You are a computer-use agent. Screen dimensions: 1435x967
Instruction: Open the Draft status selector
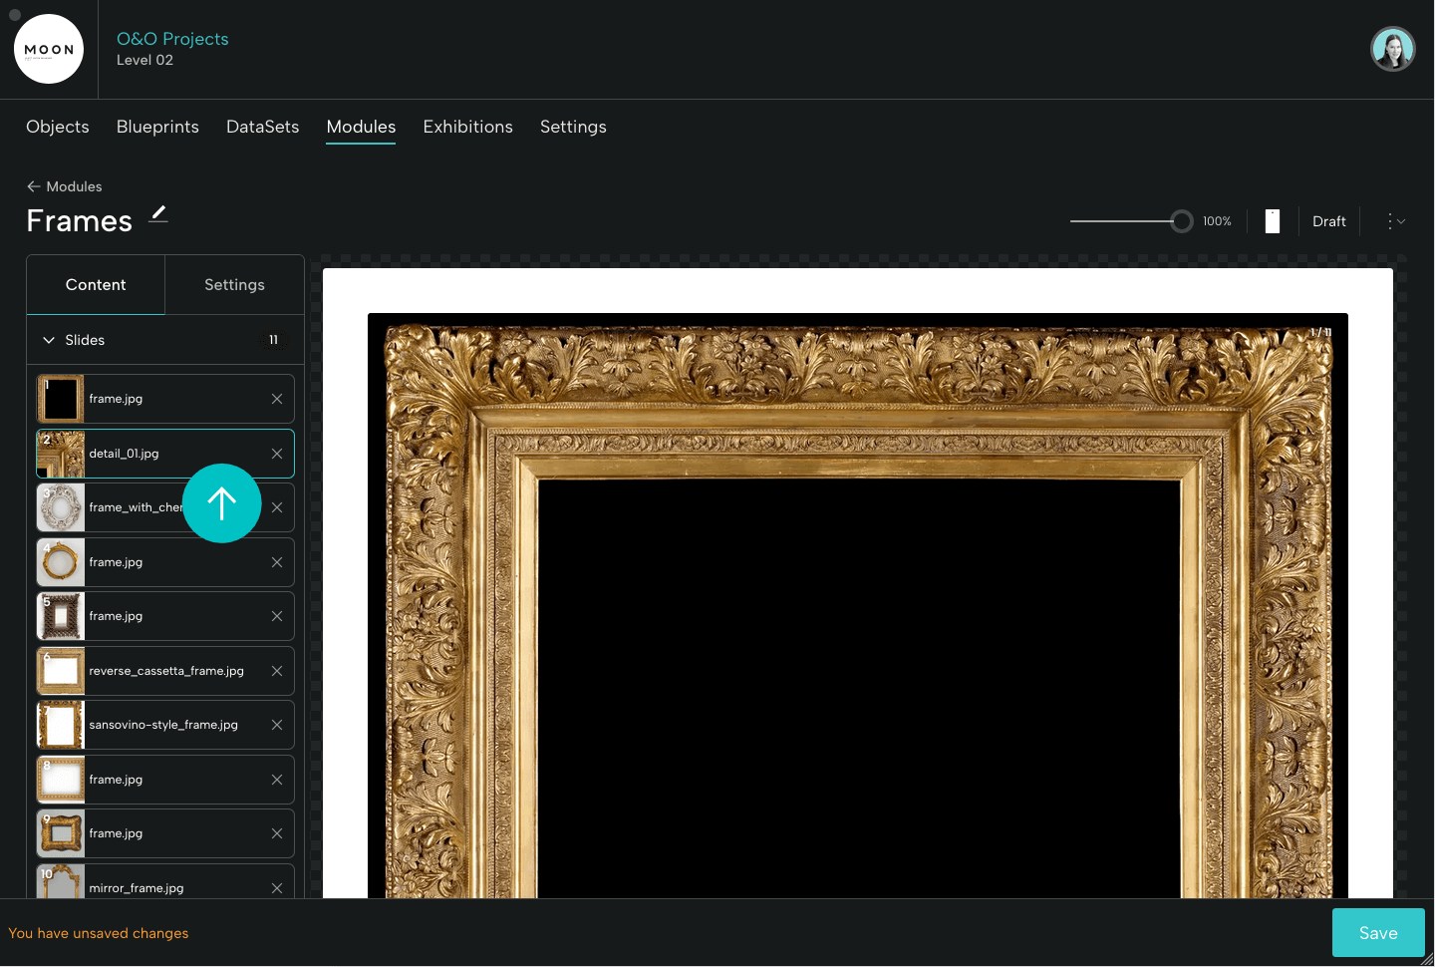1328,221
